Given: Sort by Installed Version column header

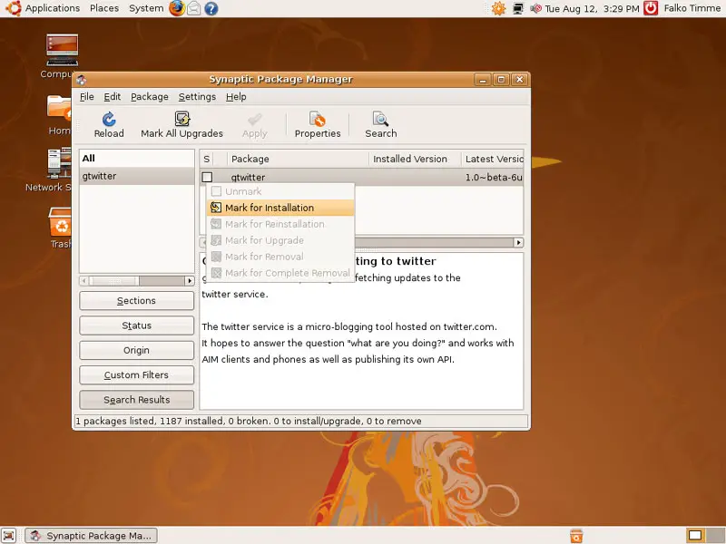Looking at the screenshot, I should pyautogui.click(x=415, y=159).
